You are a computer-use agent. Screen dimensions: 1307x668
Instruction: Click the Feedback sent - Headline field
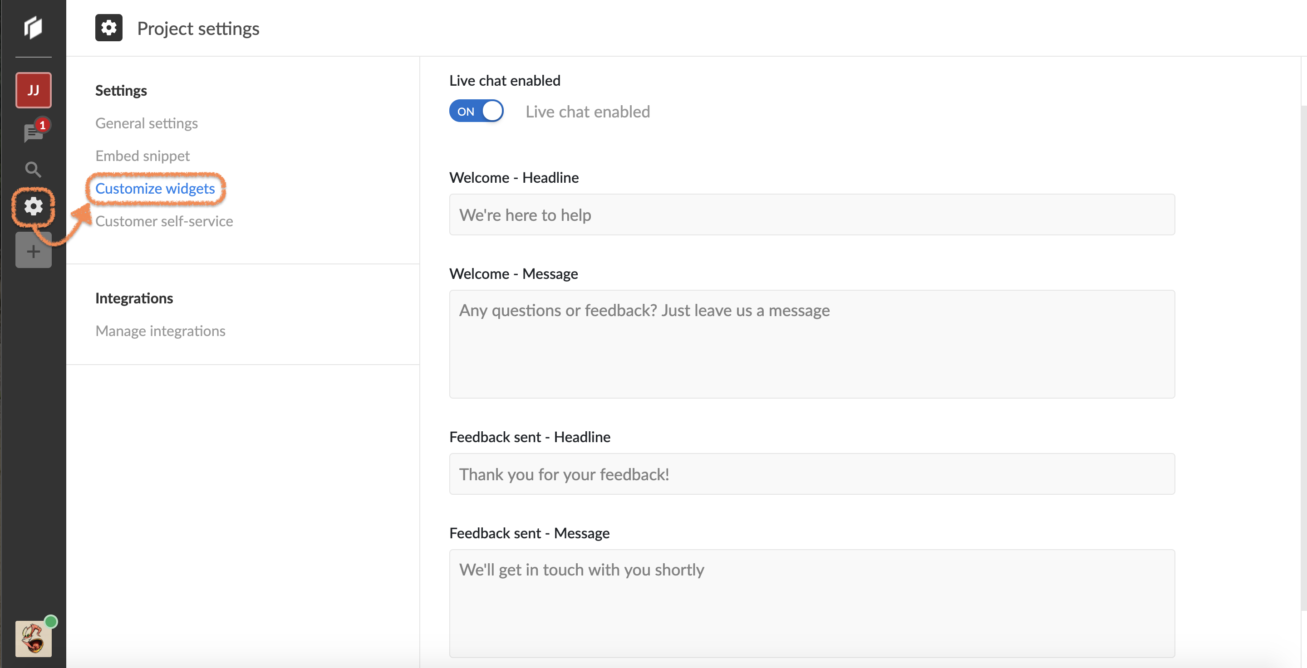[x=811, y=474]
